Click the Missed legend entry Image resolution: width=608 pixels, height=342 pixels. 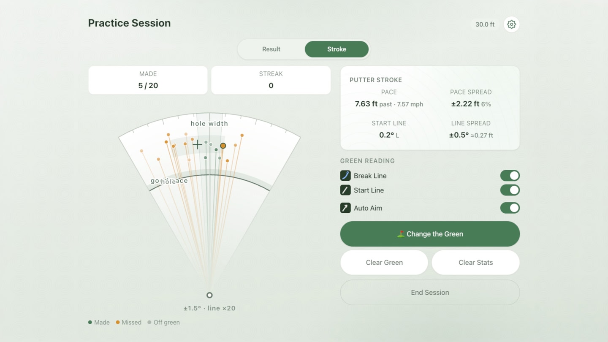(x=128, y=322)
